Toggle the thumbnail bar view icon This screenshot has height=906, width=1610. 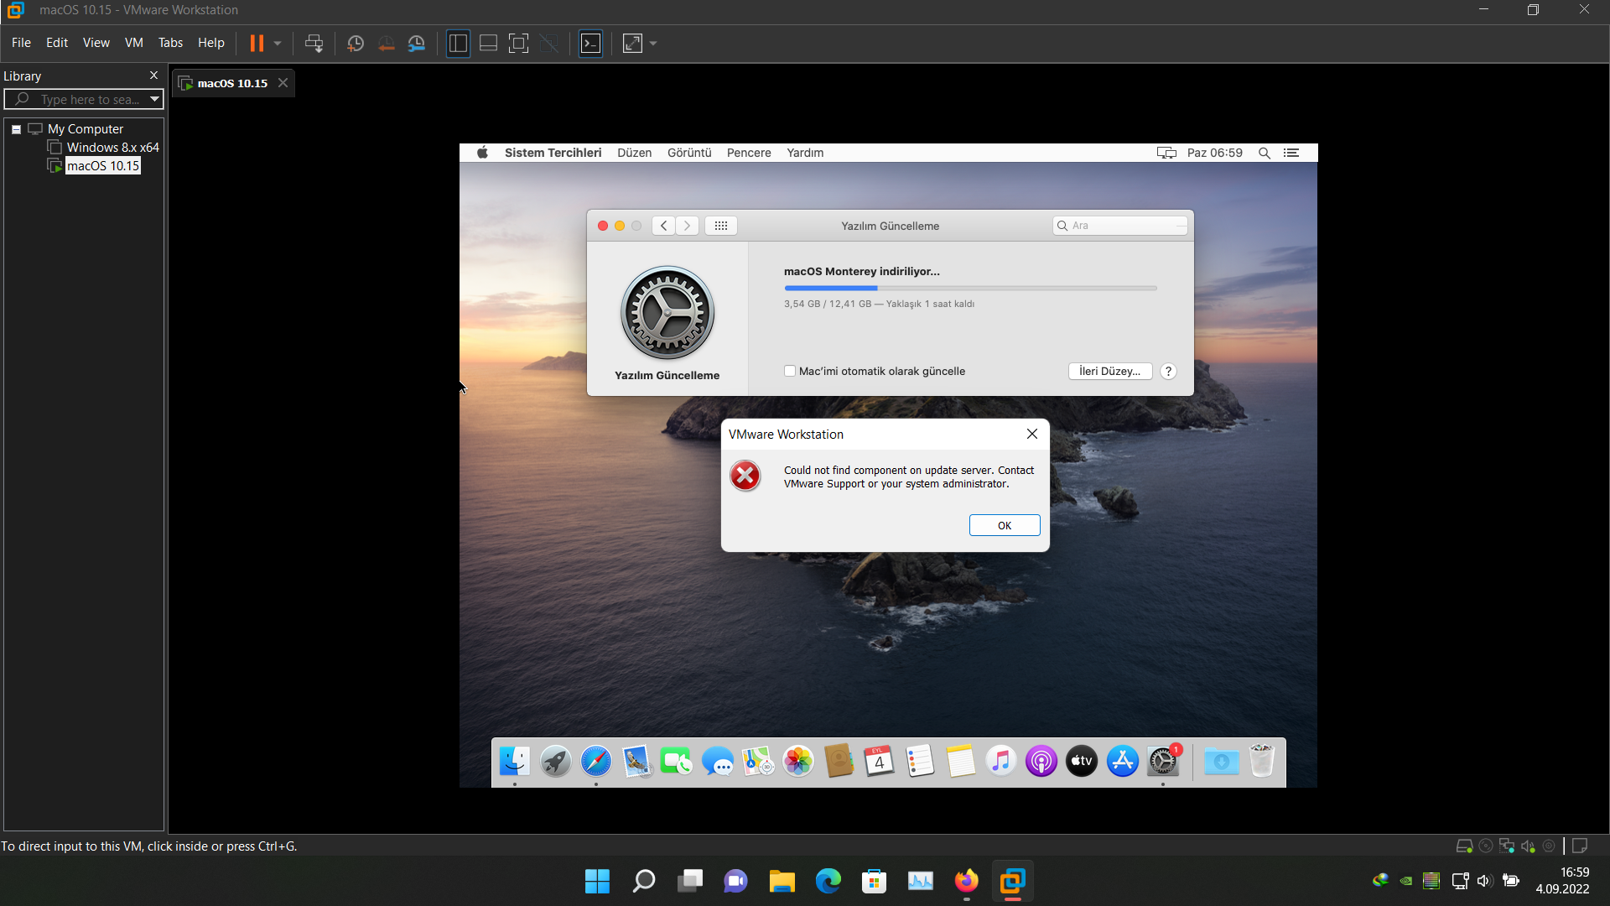[x=488, y=43]
